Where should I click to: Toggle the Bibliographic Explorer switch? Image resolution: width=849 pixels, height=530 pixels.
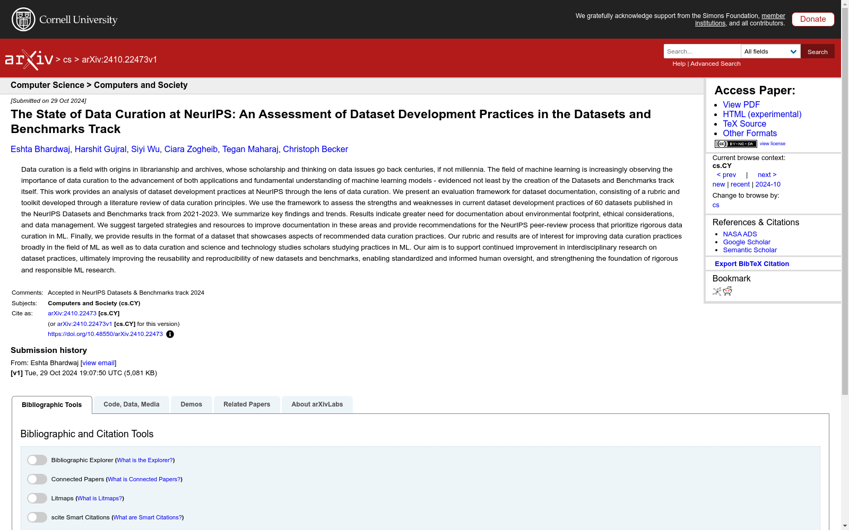(37, 460)
